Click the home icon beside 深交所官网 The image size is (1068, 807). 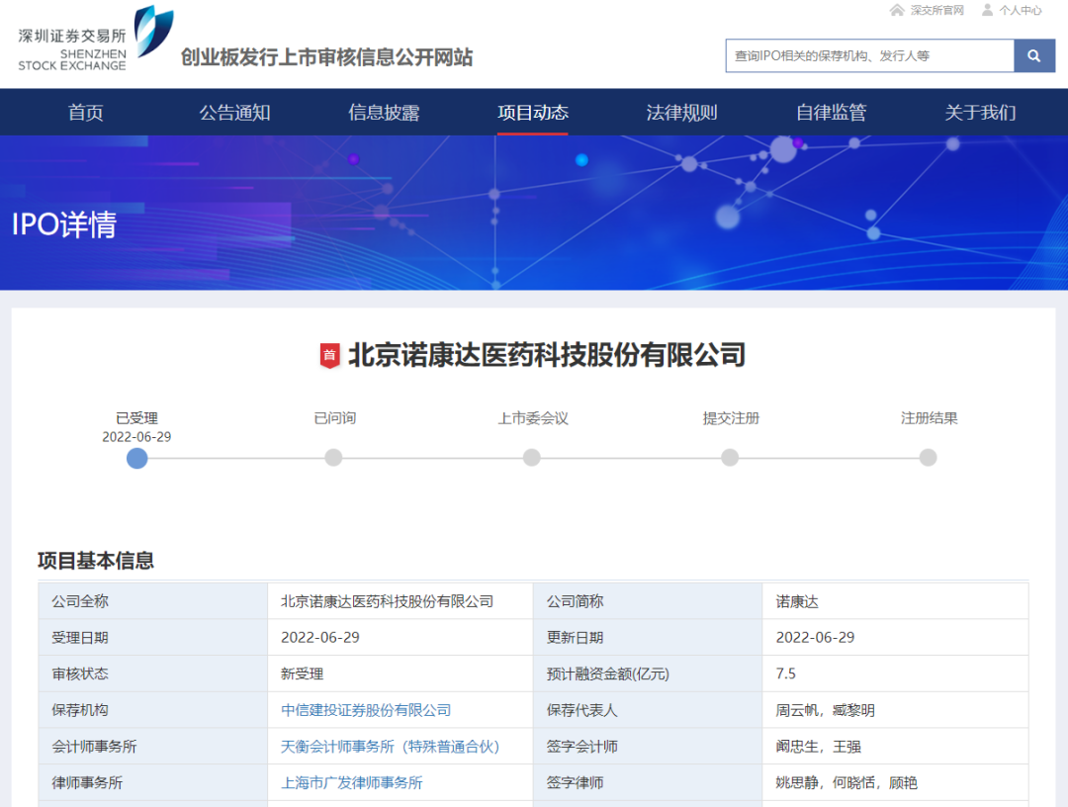pyautogui.click(x=897, y=10)
